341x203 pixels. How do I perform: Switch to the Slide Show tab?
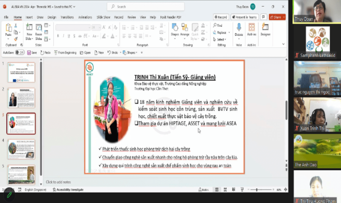104,17
